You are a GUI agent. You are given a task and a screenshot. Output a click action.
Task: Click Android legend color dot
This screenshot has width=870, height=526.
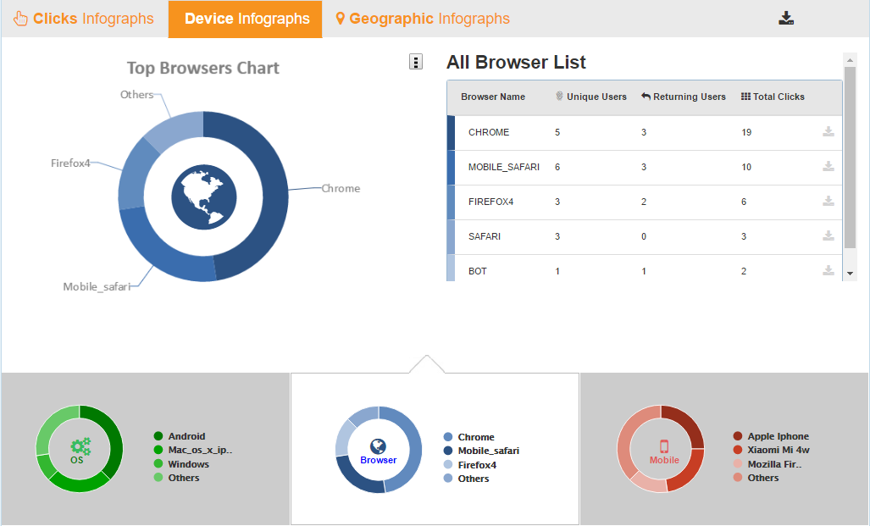click(x=158, y=436)
